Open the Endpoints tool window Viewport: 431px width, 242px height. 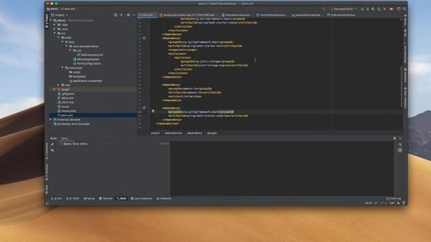tap(164, 198)
